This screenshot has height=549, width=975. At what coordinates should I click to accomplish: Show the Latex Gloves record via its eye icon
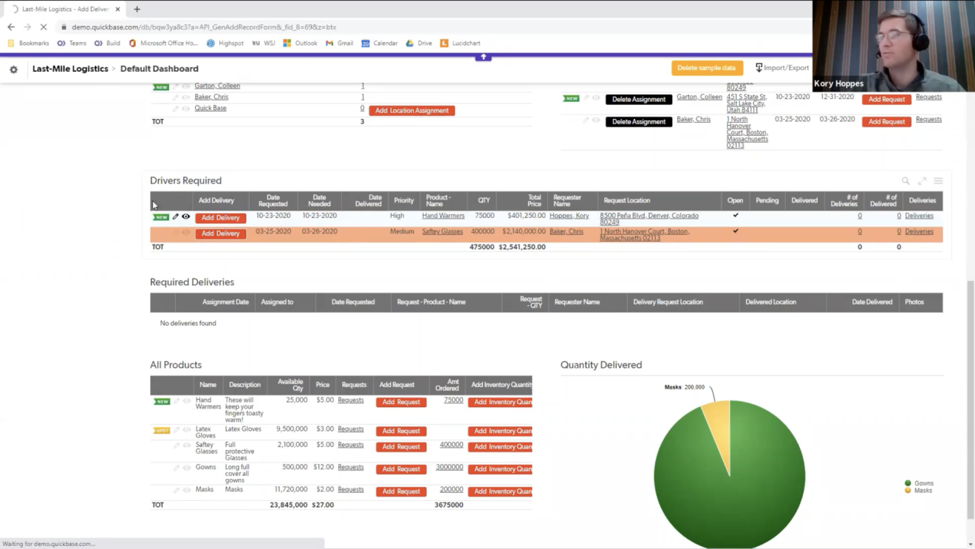click(186, 431)
